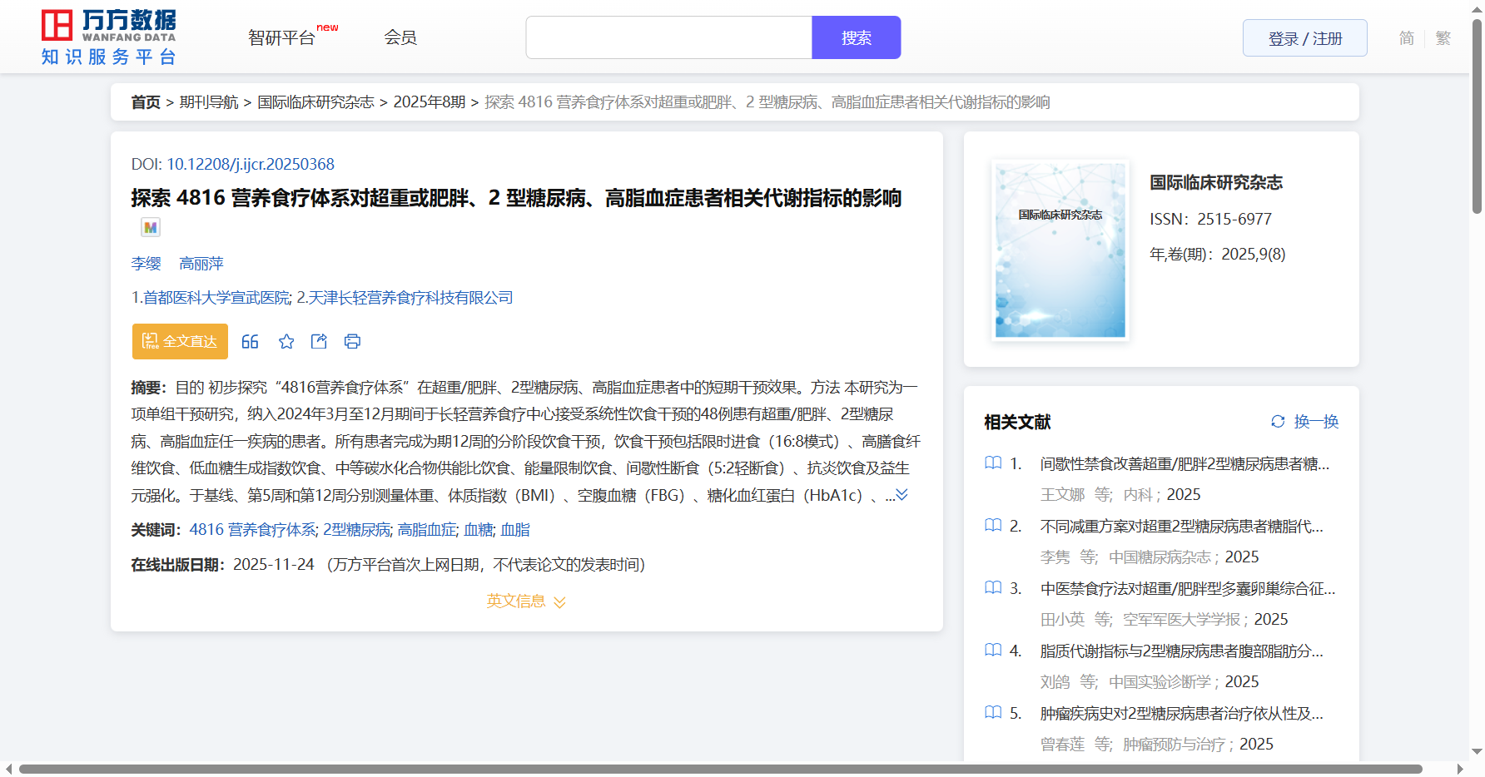The width and height of the screenshot is (1485, 777).
Task: Click the 全文直达 full-text button
Action: tap(180, 342)
